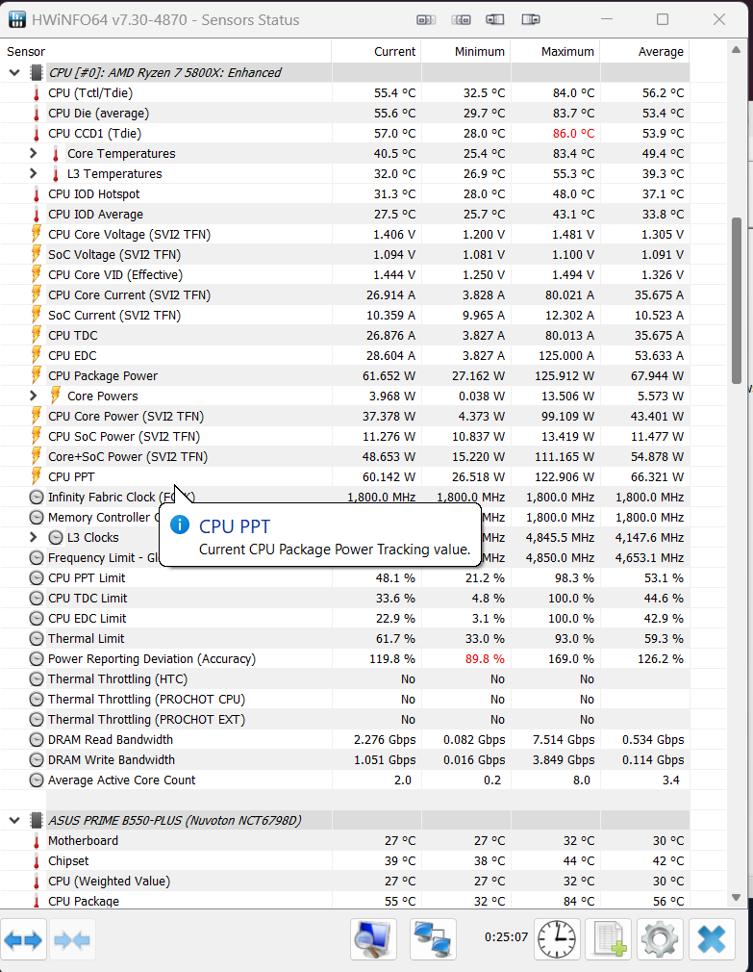
Task: Select the CPU PPT row label
Action: 71,476
